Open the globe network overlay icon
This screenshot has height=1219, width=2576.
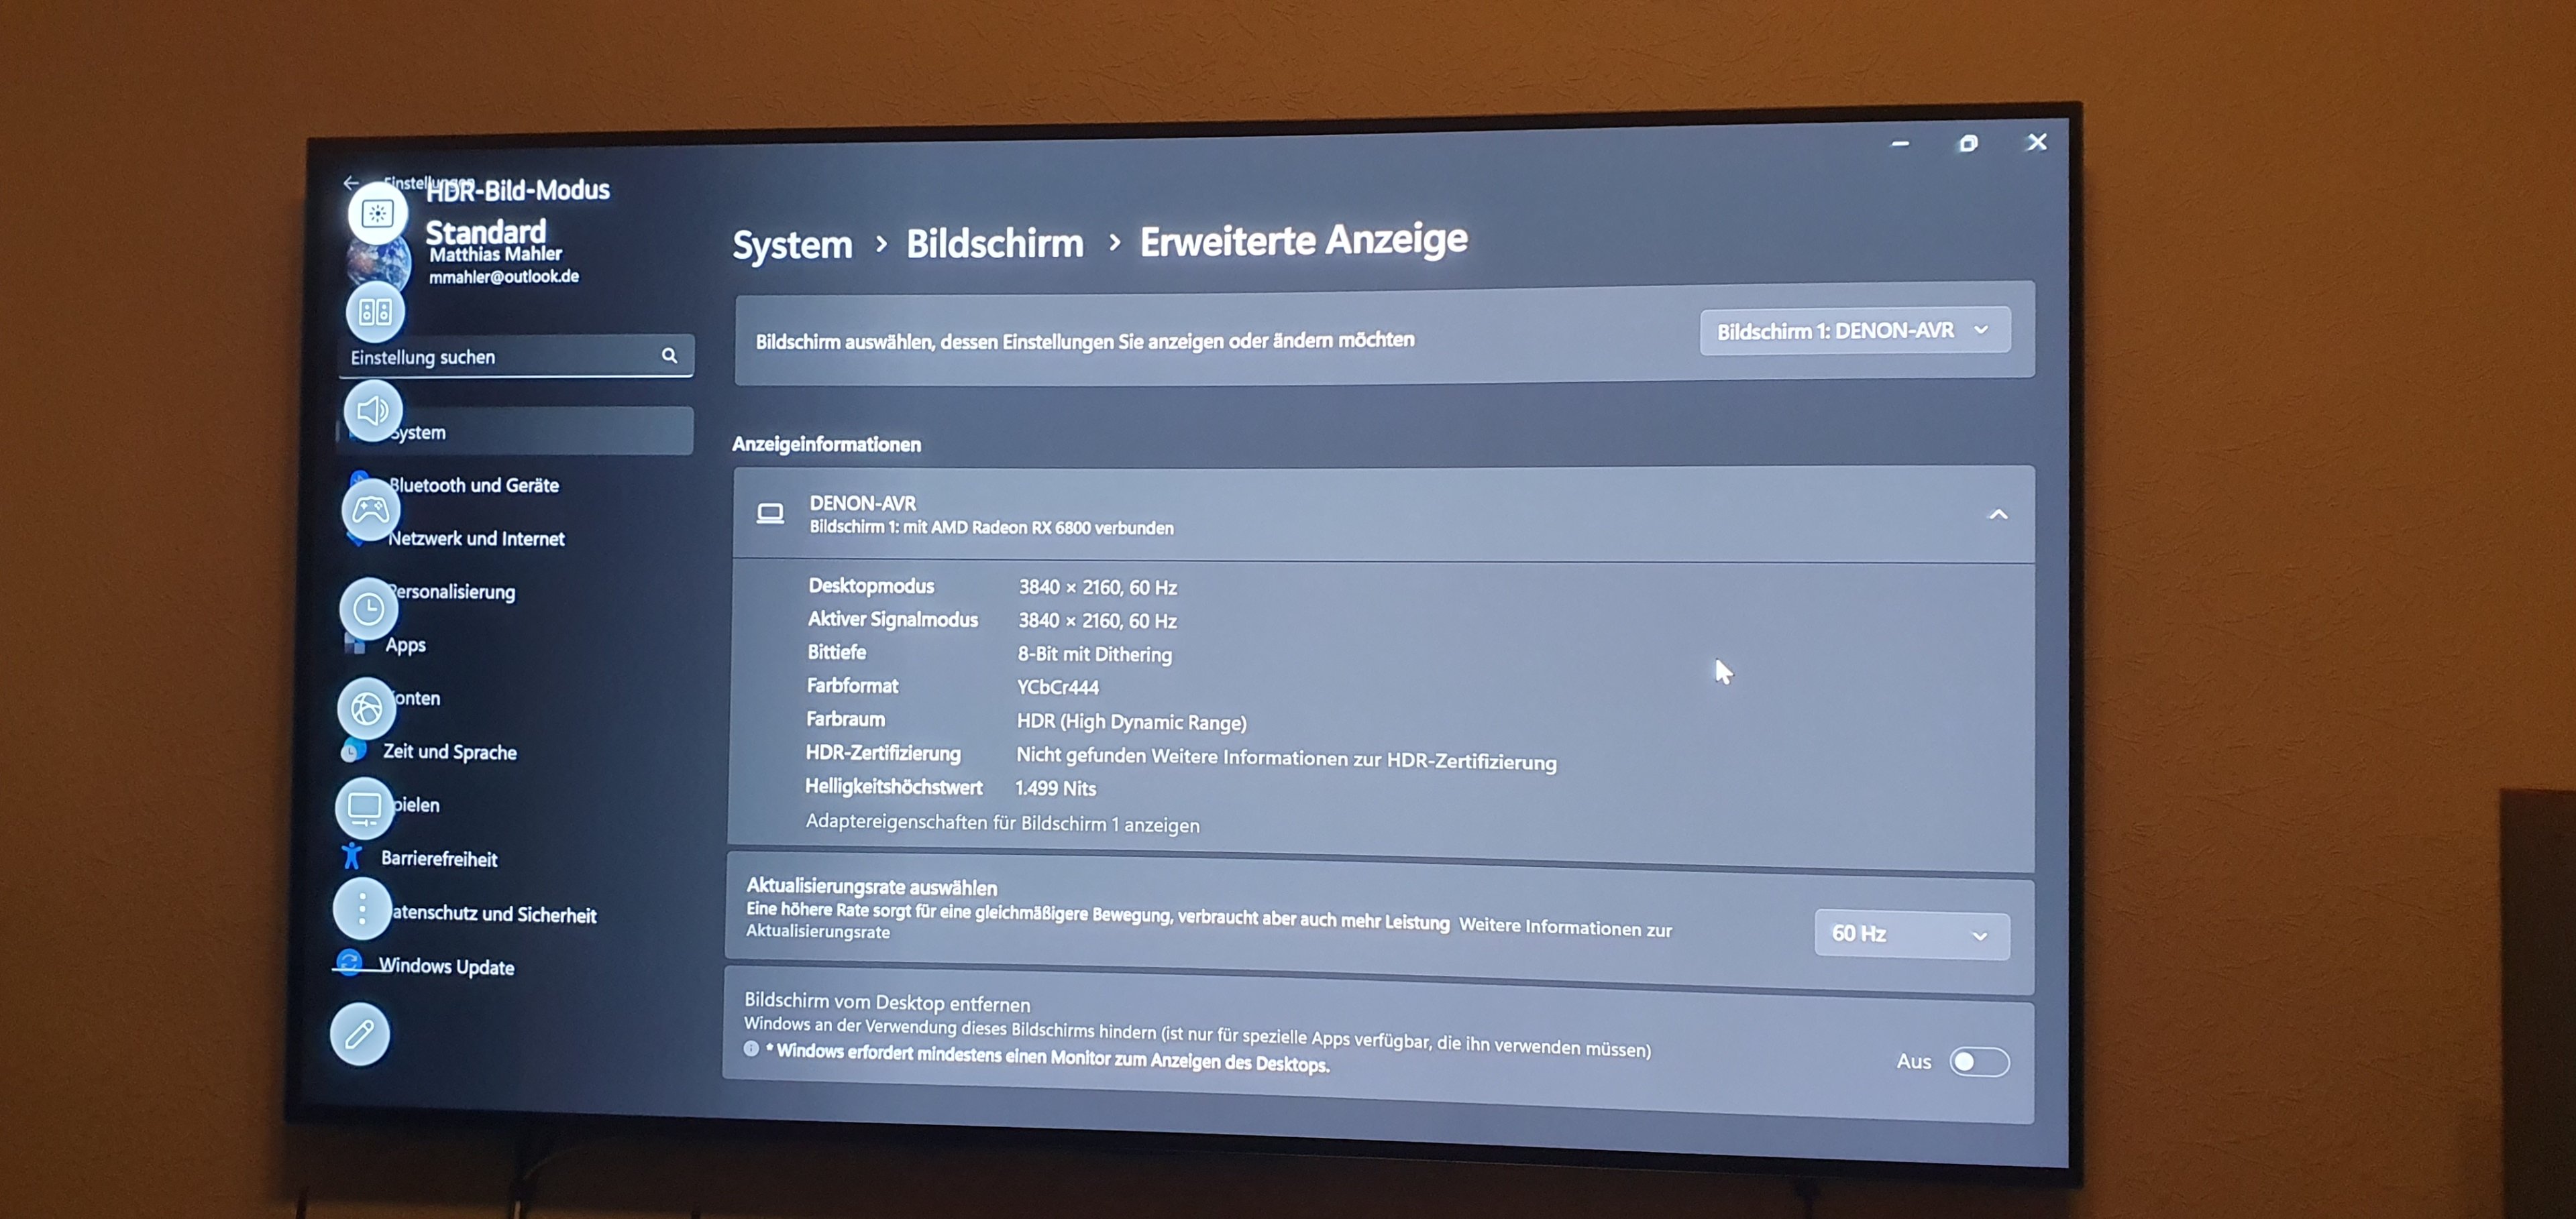[366, 709]
